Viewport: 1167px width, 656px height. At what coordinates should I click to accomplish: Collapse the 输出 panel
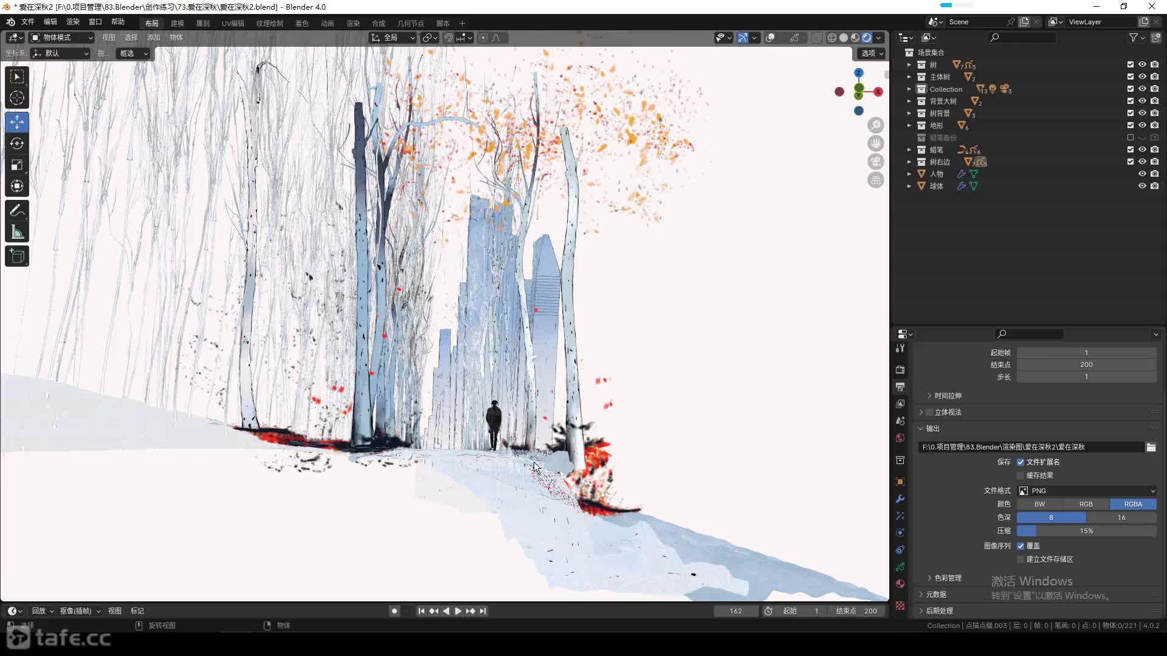[932, 429]
